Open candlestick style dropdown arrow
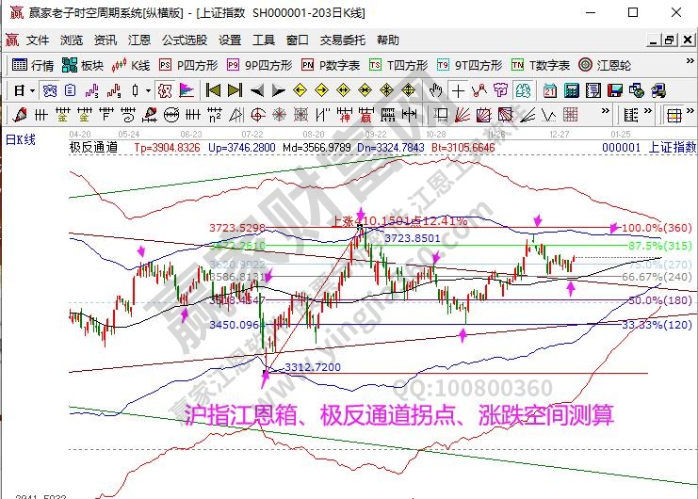 click(x=148, y=90)
